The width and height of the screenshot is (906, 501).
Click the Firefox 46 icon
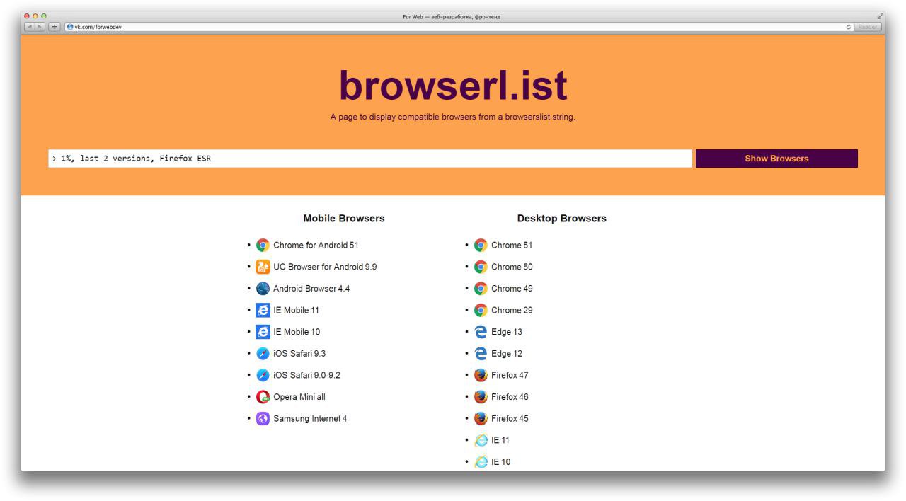481,397
